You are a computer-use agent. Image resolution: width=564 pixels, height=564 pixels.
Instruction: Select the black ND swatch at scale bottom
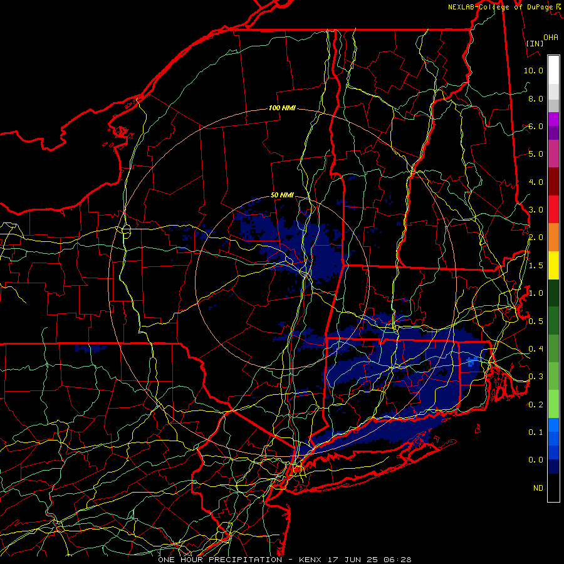coord(553,488)
